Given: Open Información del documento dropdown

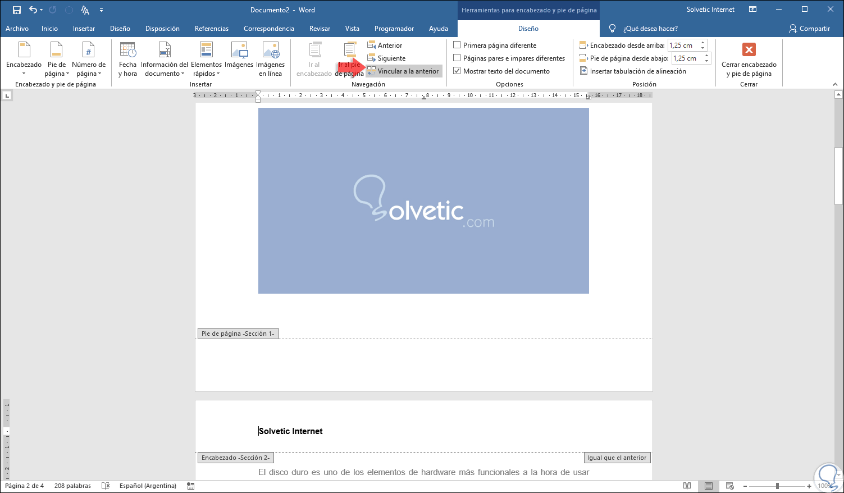Looking at the screenshot, I should pos(165,60).
